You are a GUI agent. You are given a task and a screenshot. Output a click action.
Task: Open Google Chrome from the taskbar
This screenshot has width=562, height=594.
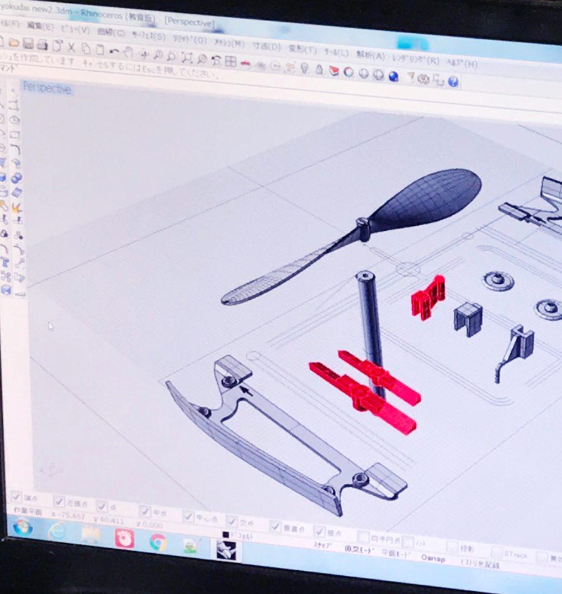pos(158,543)
